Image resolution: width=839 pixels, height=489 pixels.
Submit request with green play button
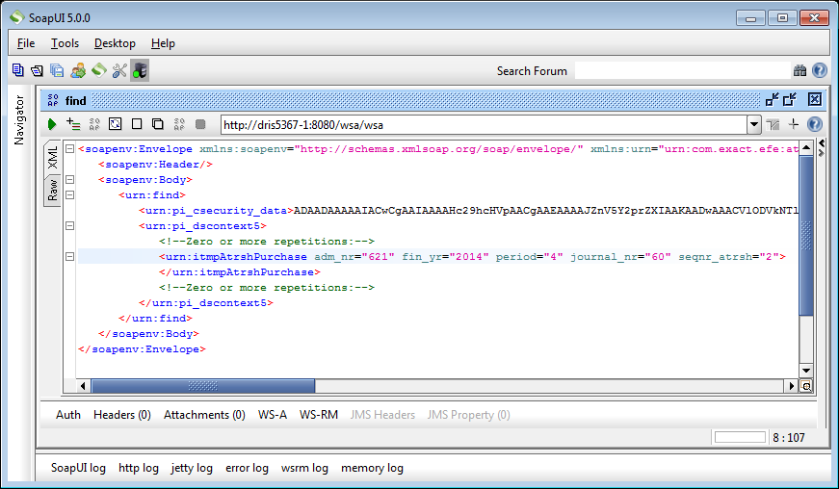pos(52,124)
